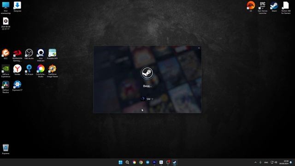The height and width of the screenshot is (166, 295).
Task: Open Google Chrome from the taskbar
Action: (x=141, y=162)
